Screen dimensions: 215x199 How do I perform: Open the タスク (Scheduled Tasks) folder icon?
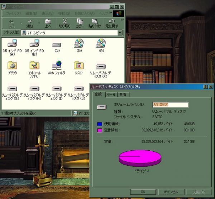pos(79,66)
